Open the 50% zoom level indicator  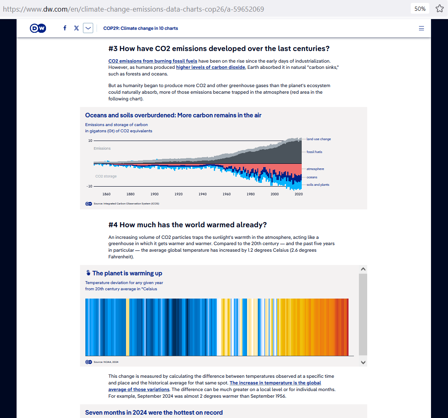pos(420,9)
